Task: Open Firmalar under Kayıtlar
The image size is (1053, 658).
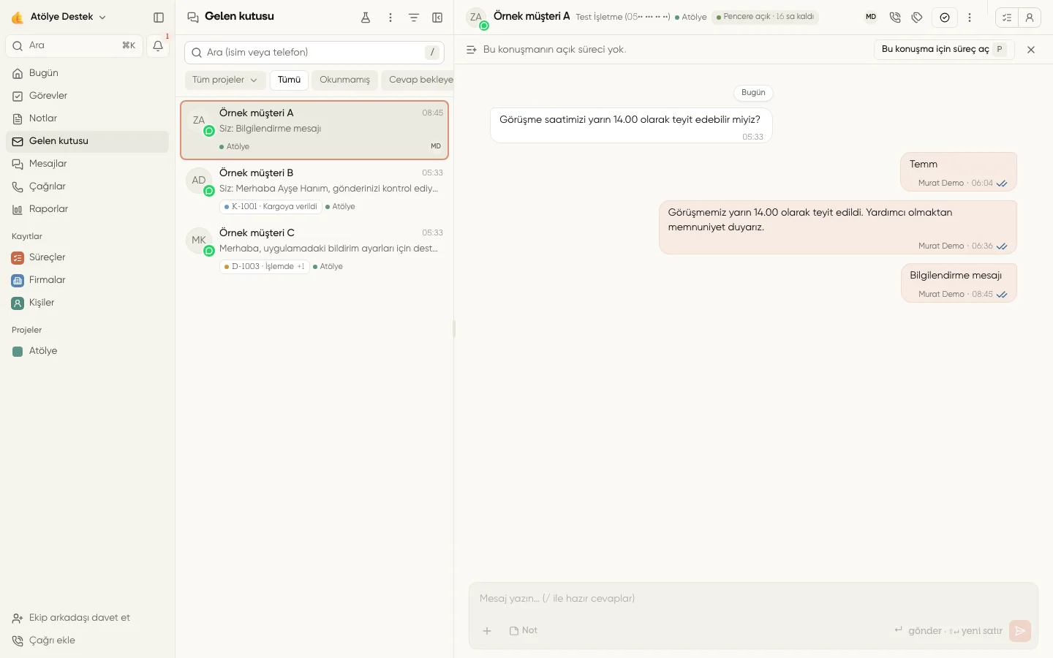Action: (x=87, y=280)
